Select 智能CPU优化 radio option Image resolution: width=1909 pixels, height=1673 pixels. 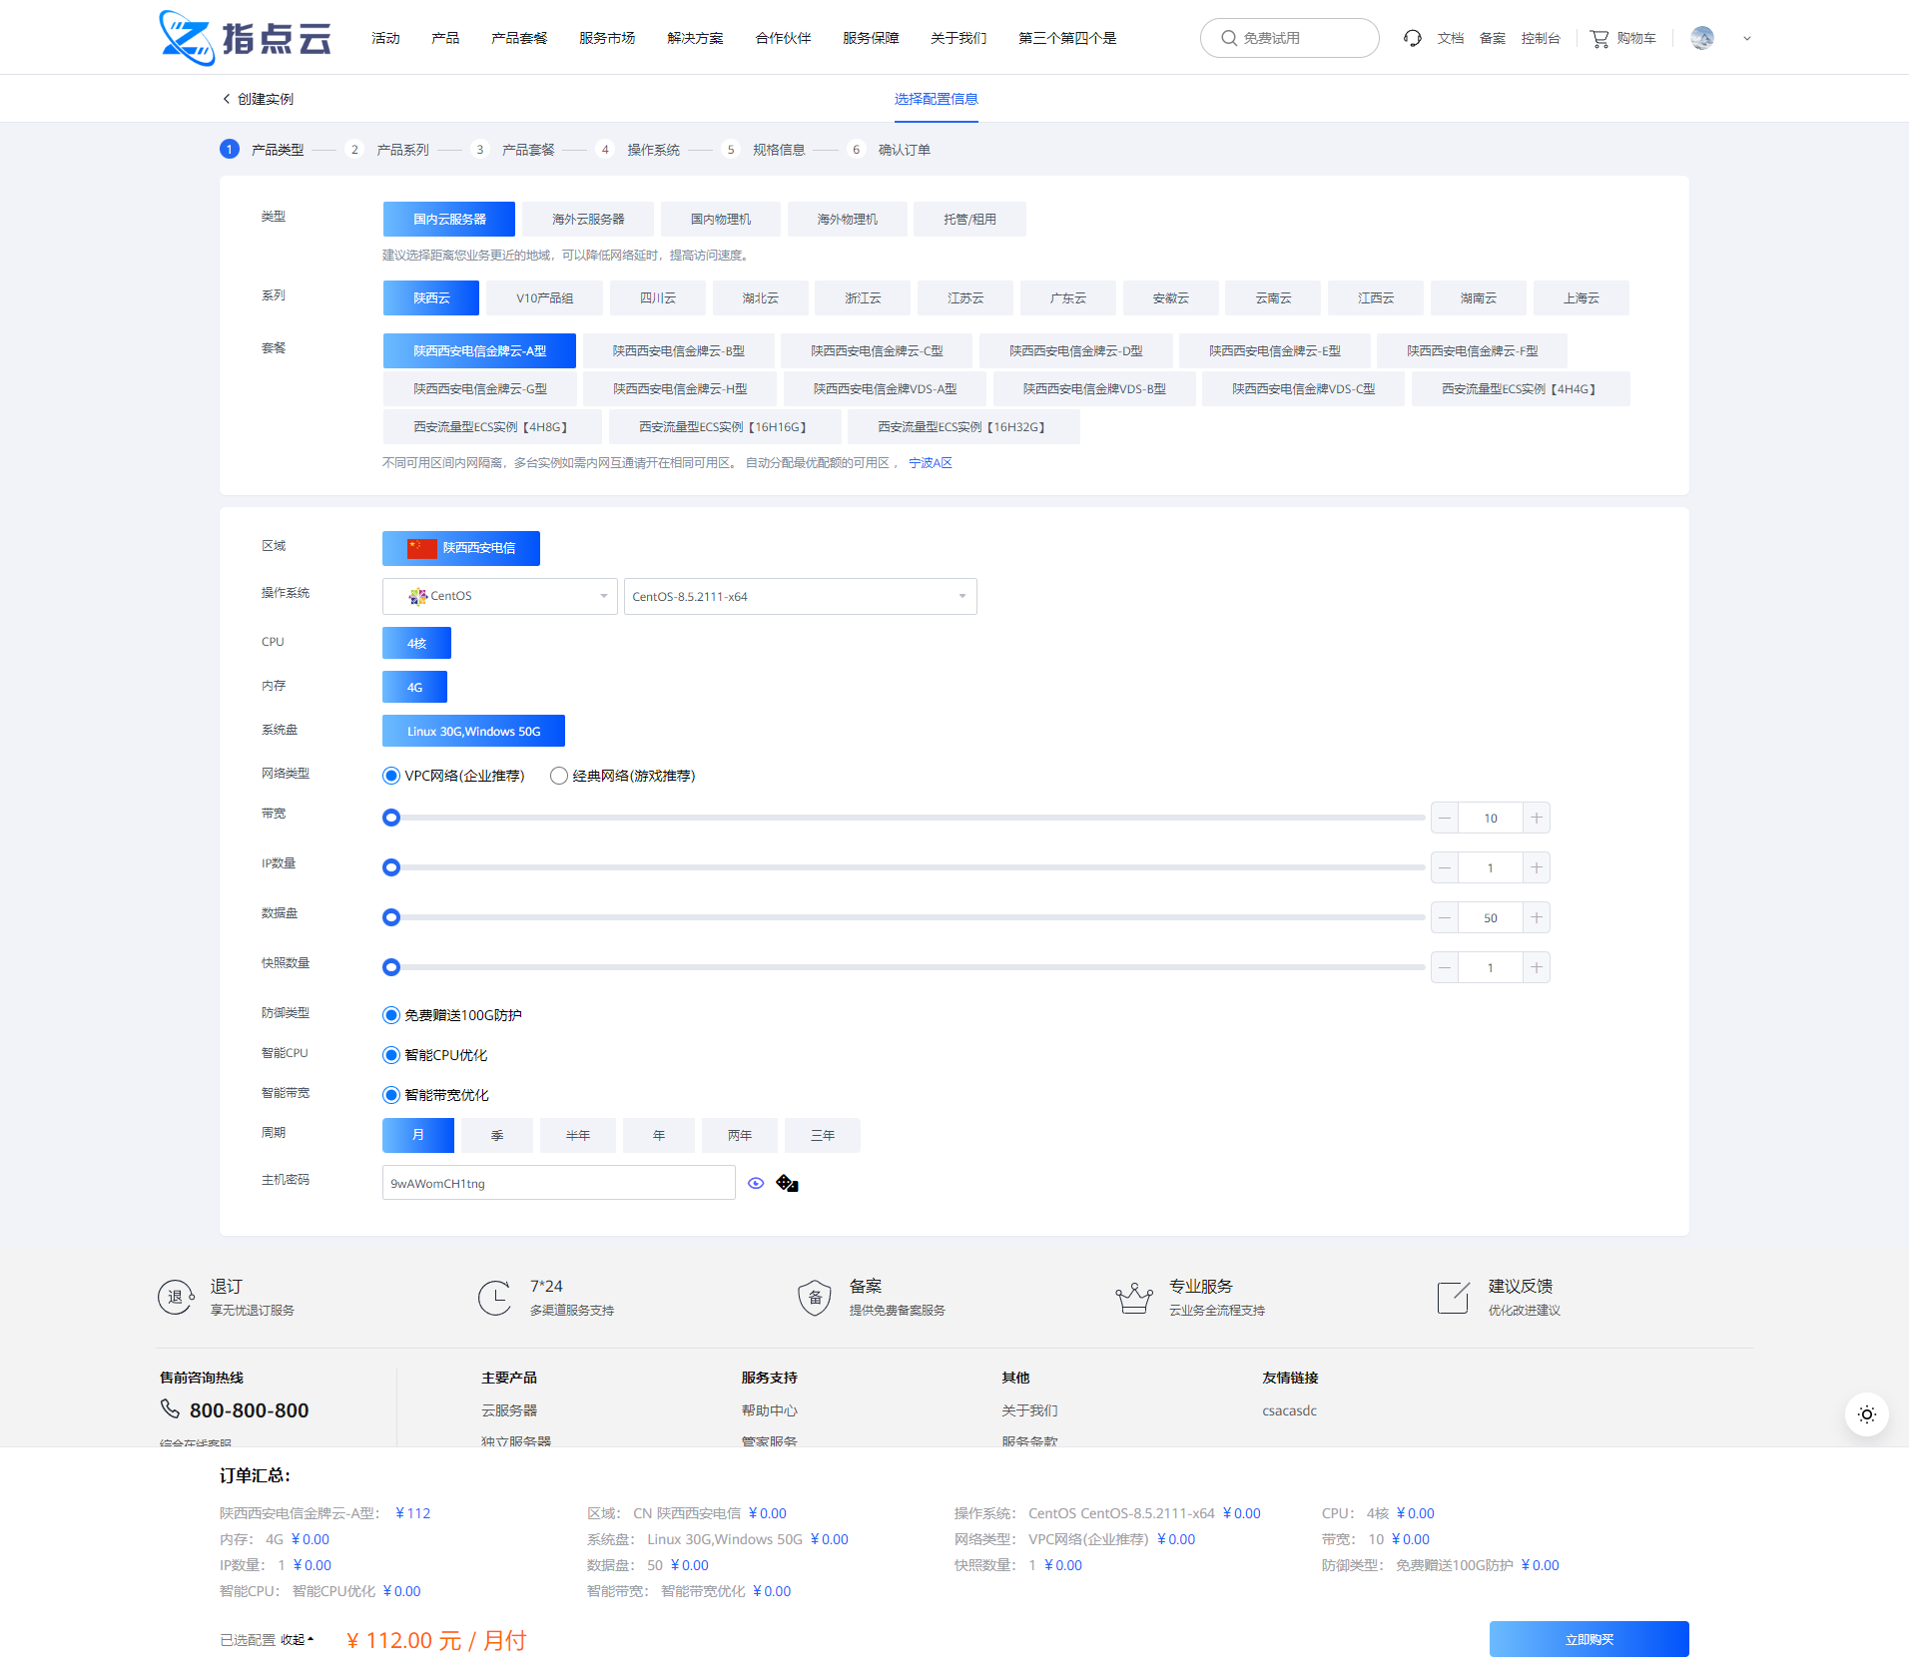391,1055
